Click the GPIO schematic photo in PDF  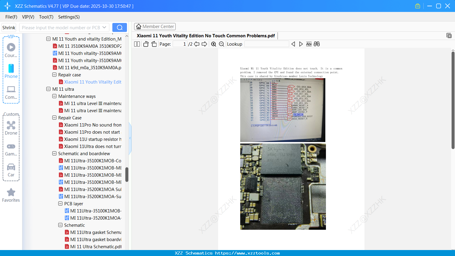point(283,110)
